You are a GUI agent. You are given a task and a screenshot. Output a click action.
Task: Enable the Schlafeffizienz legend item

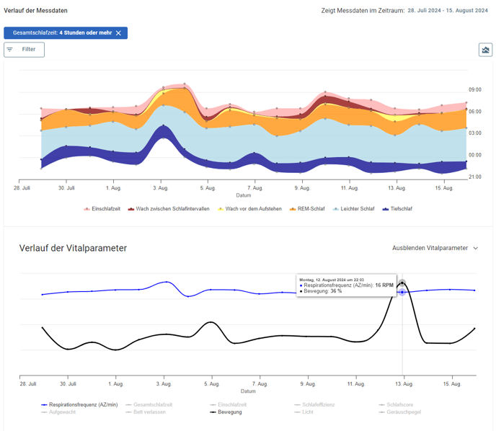[x=318, y=404]
